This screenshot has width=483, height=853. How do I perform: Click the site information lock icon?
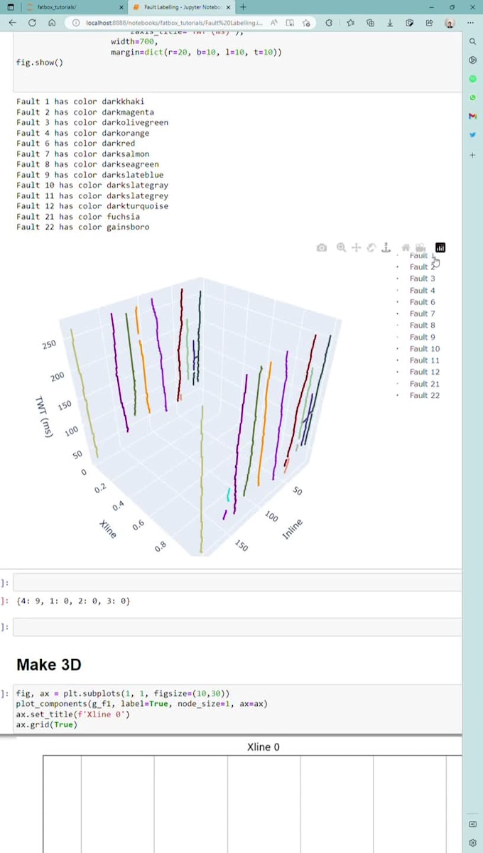pos(75,23)
